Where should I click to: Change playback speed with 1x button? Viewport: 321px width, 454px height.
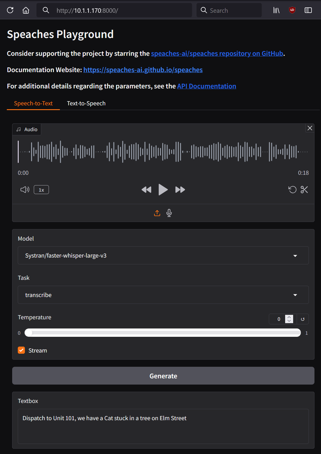(x=41, y=190)
